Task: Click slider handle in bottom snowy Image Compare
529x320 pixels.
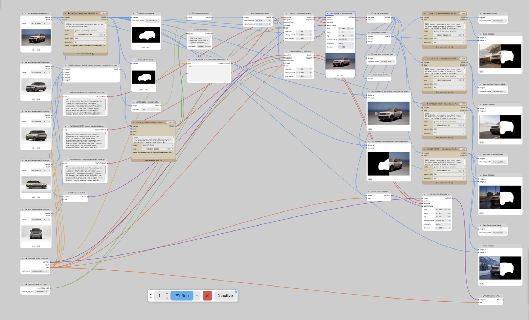Action: pos(500,268)
